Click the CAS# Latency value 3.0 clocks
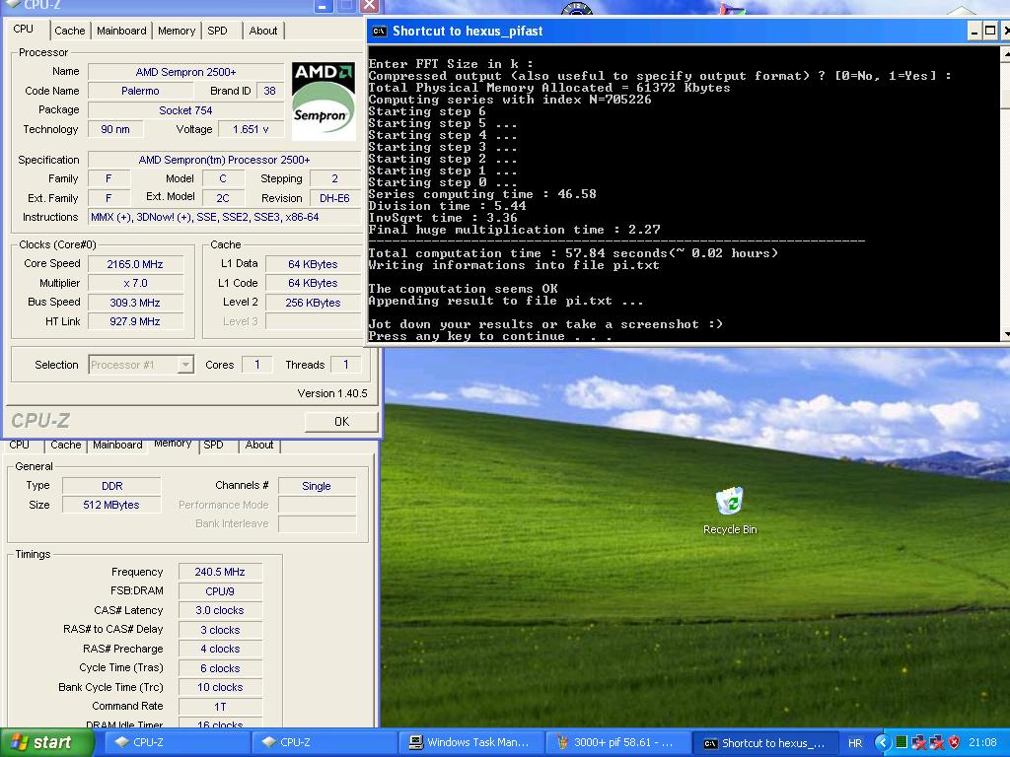 click(220, 610)
